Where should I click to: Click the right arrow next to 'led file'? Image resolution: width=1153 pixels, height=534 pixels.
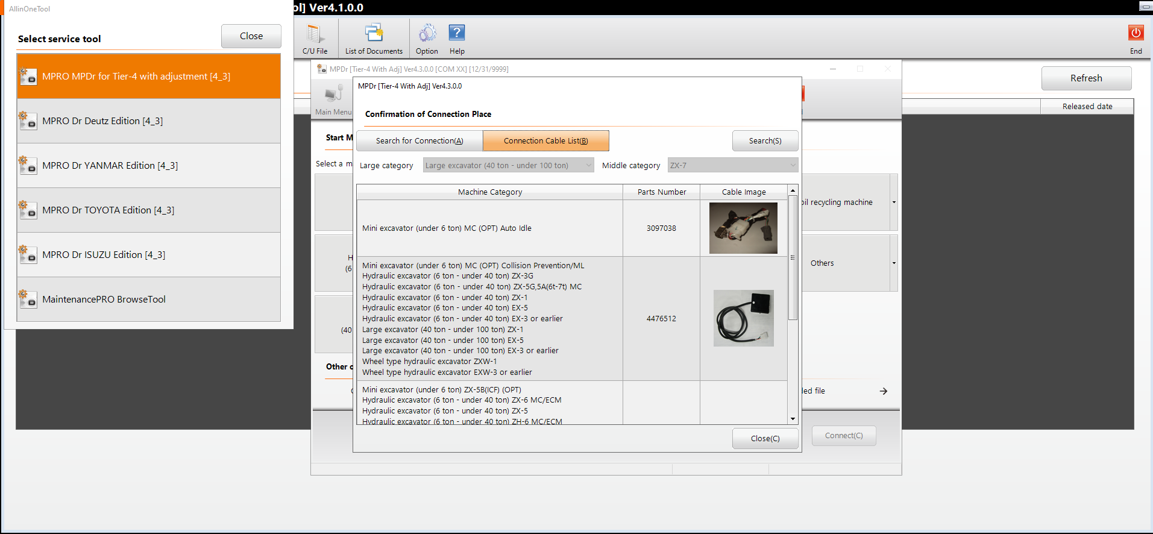coord(884,391)
